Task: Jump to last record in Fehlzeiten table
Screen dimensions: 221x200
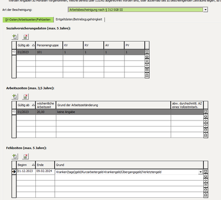Action: (206, 195)
